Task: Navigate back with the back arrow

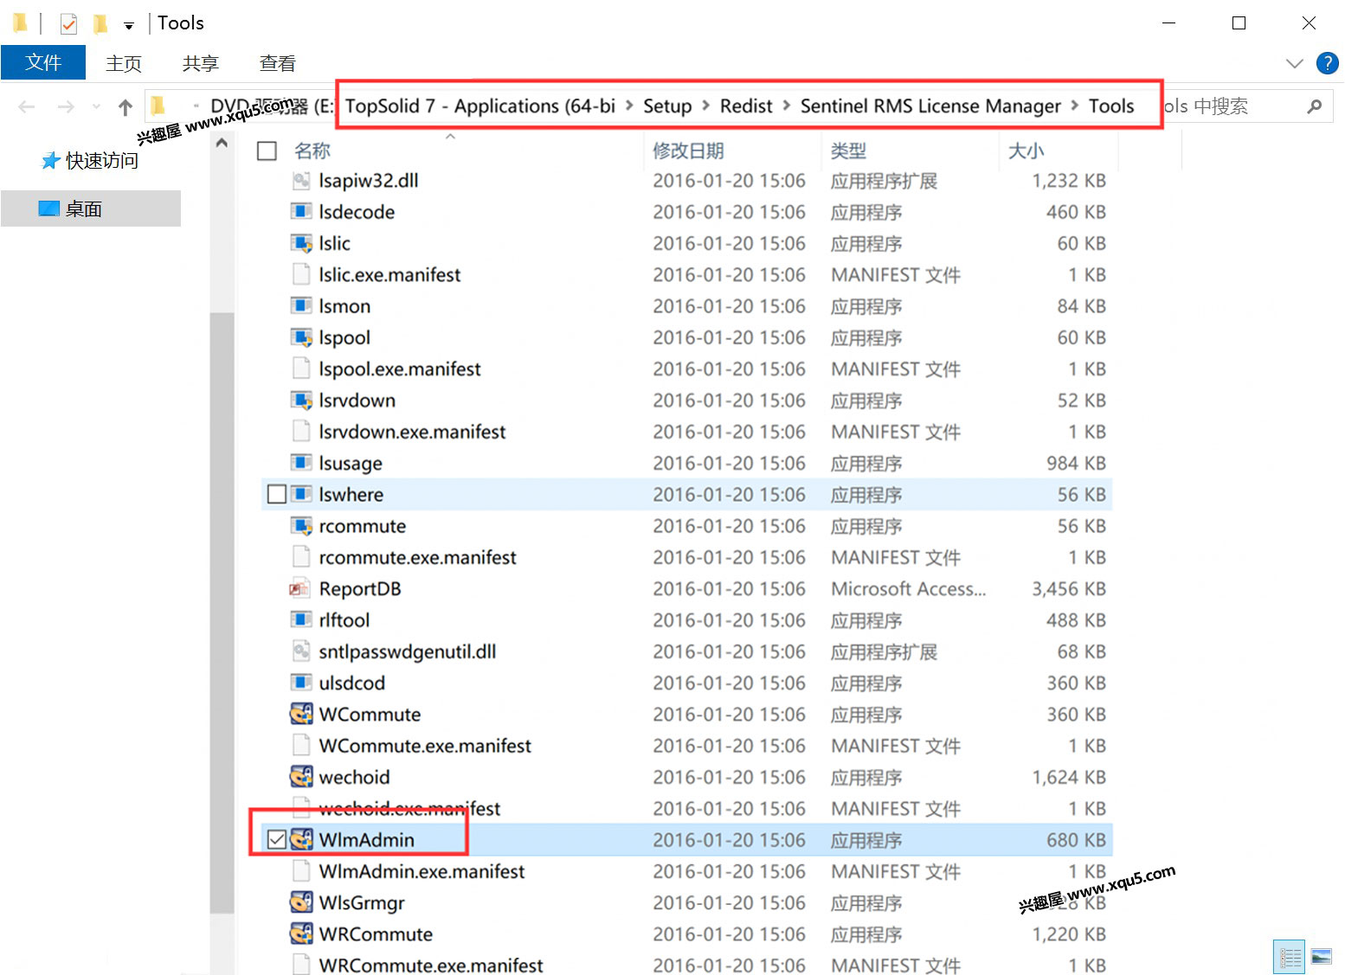Action: [27, 107]
